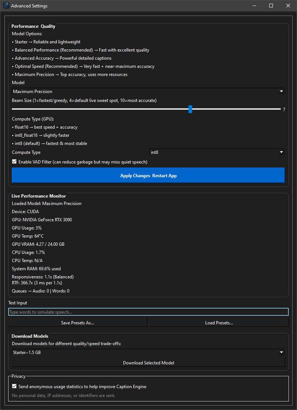The height and width of the screenshot is (410, 297).
Task: Uncheck anonymous usage statistics
Action: (x=14, y=386)
